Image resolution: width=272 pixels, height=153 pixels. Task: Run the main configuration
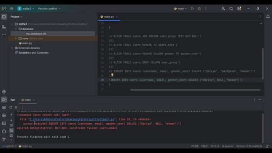pos(192,8)
